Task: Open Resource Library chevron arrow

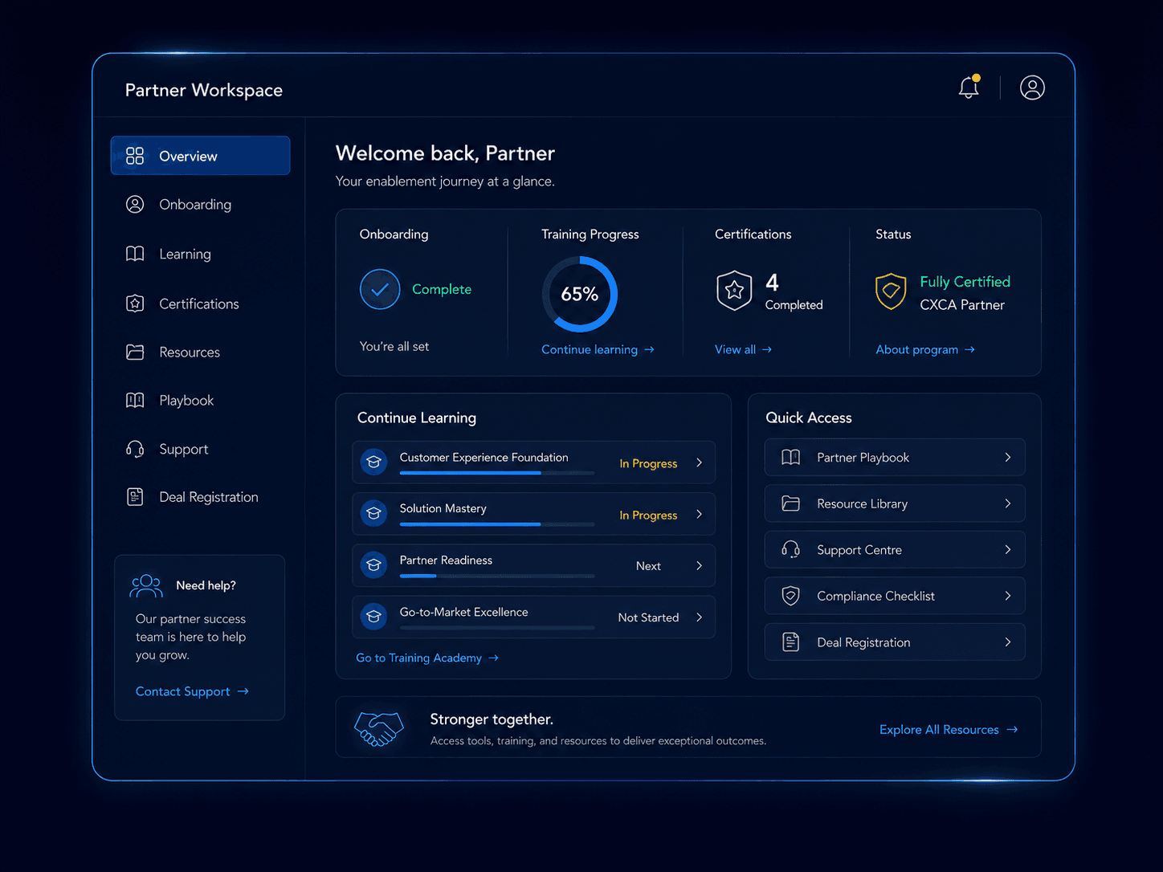Action: pos(1008,503)
